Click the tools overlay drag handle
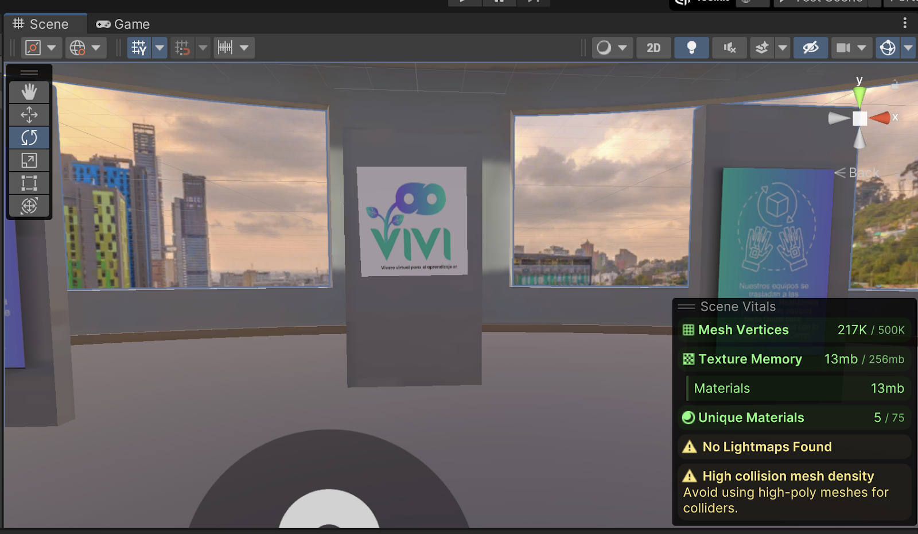The height and width of the screenshot is (534, 918). click(29, 72)
